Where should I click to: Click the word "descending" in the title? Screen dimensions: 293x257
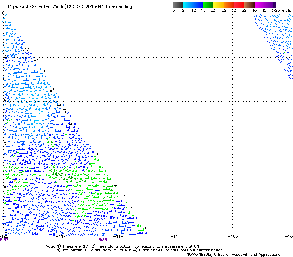tap(120, 7)
